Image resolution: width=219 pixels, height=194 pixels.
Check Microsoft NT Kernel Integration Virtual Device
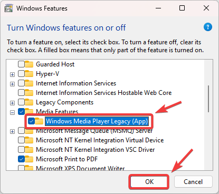(x=21, y=140)
